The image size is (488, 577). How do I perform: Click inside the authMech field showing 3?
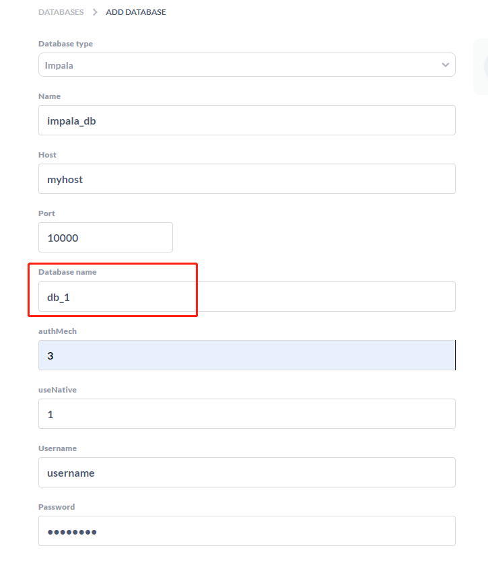[246, 355]
